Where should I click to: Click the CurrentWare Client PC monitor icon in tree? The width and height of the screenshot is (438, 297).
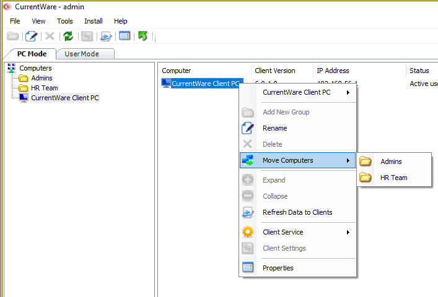tap(24, 98)
